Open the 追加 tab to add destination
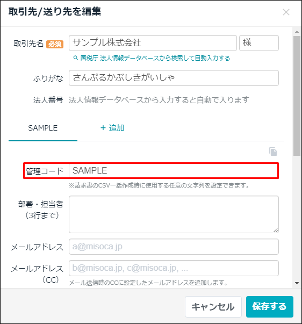Image resolution: width=302 pixels, height=324 pixels. click(112, 128)
